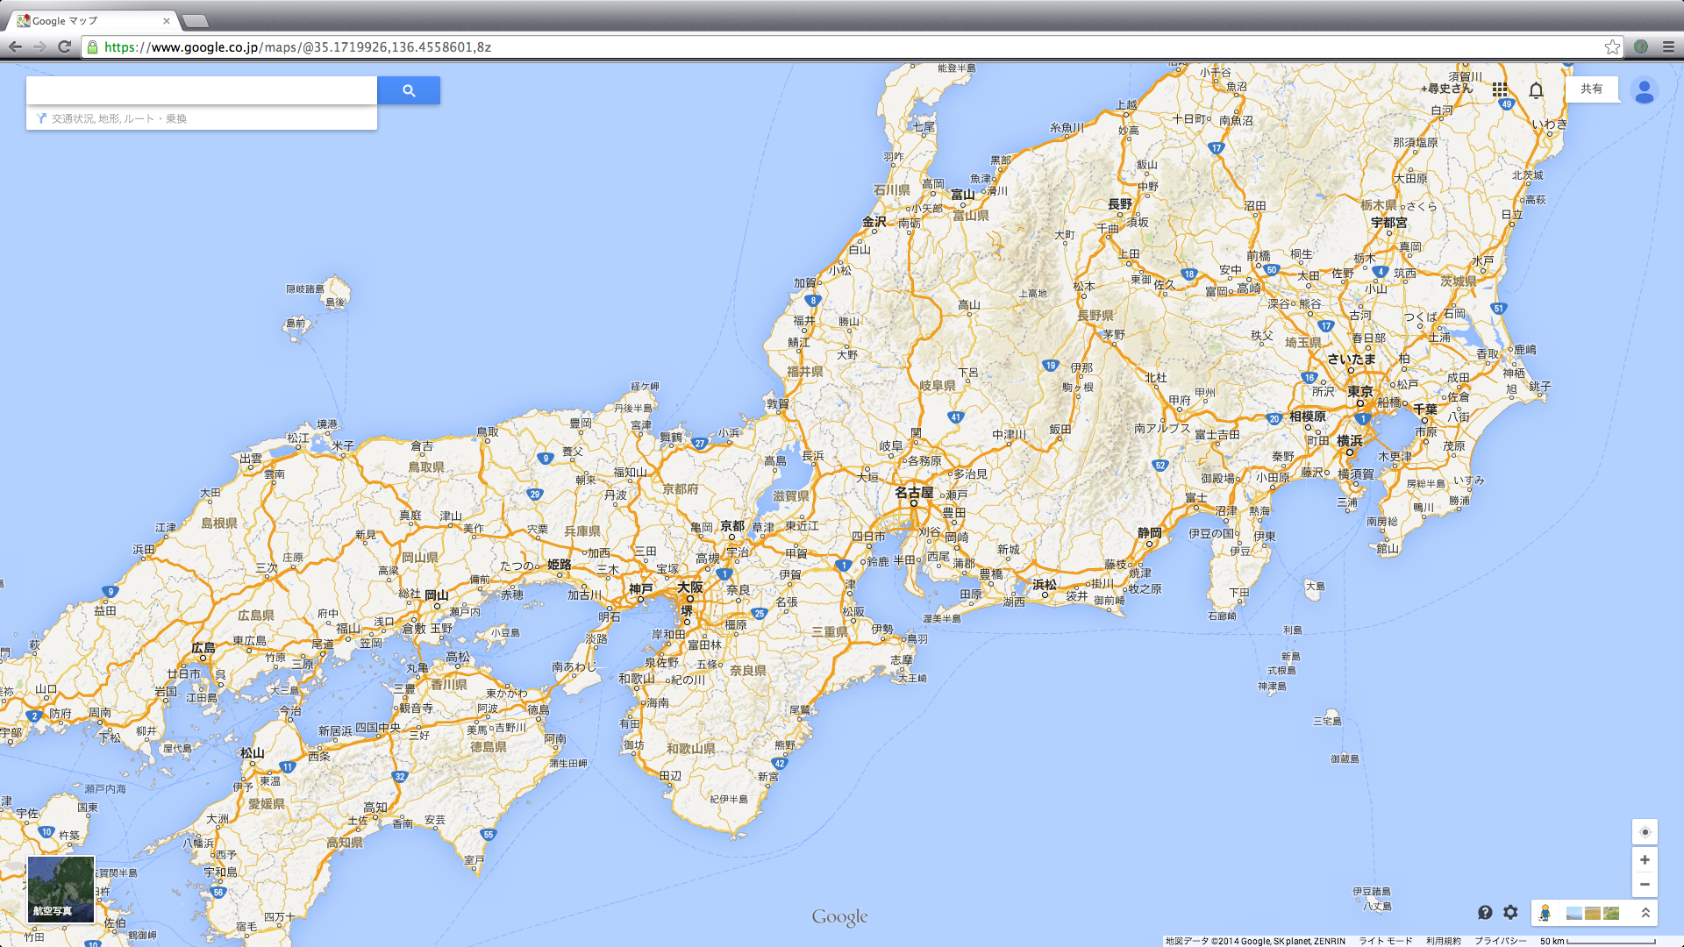Image resolution: width=1684 pixels, height=947 pixels.
Task: Click the 広島 city label on map
Action: pyautogui.click(x=203, y=647)
